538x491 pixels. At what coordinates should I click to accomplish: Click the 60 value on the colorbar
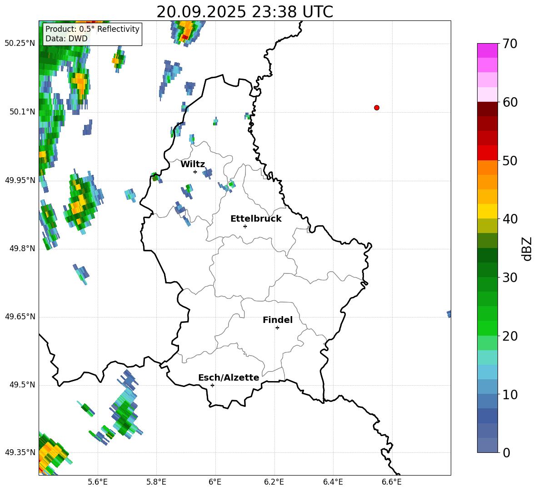point(509,102)
